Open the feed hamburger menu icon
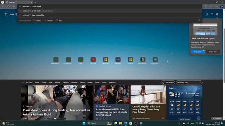Viewport: 225px width, 126px height. point(22,83)
